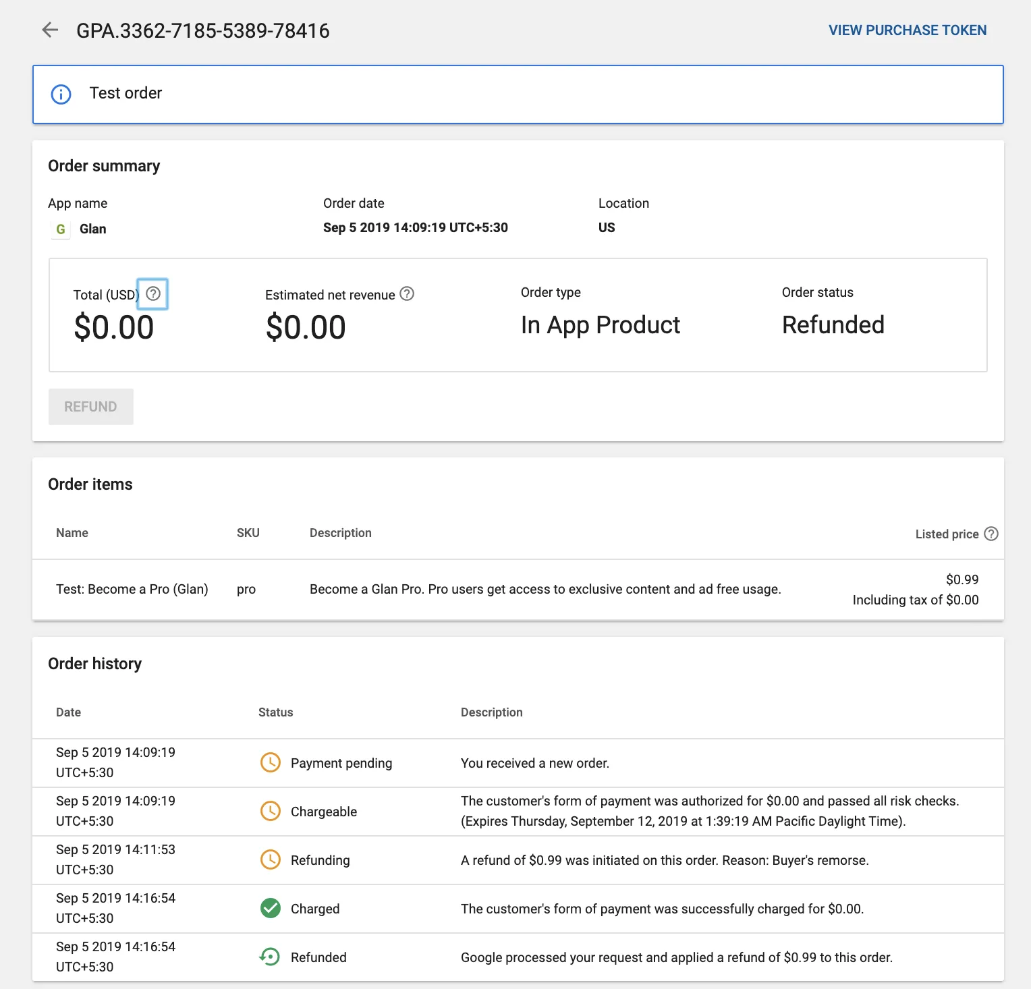Click the Payment pending clock icon
The width and height of the screenshot is (1031, 989).
(x=271, y=762)
